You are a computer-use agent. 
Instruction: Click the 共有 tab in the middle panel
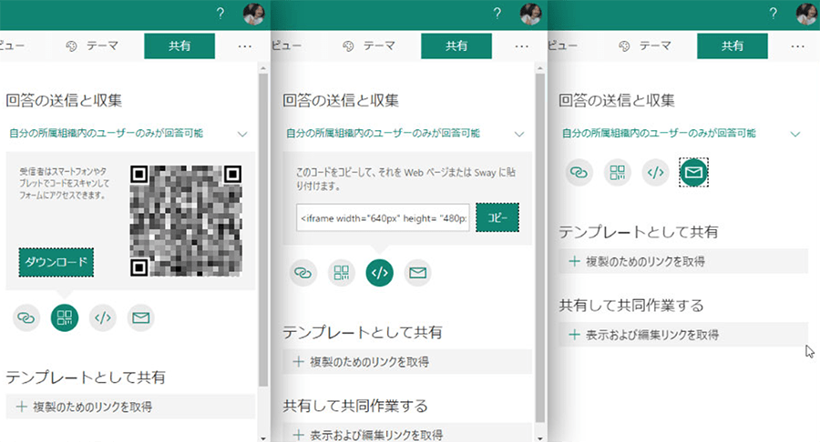coord(456,45)
